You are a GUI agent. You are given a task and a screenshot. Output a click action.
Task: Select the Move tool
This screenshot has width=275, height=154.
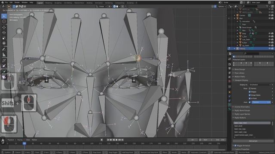(4, 27)
